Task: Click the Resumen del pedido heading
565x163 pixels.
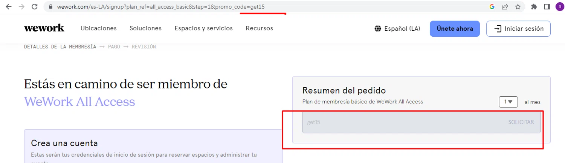Action: click(x=344, y=91)
